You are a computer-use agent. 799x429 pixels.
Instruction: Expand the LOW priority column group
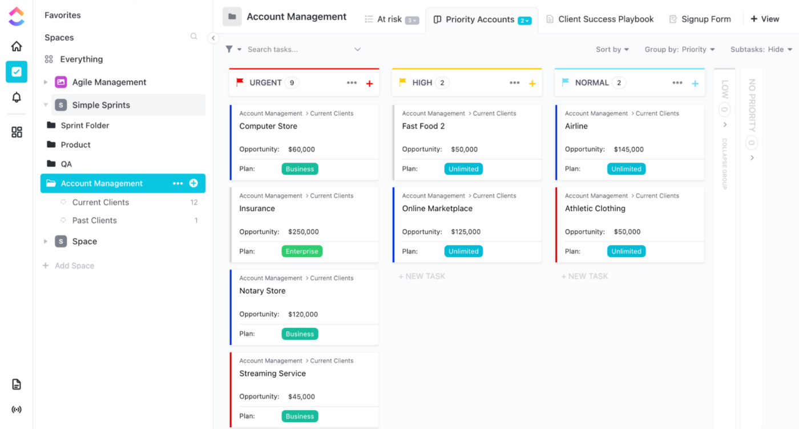724,123
